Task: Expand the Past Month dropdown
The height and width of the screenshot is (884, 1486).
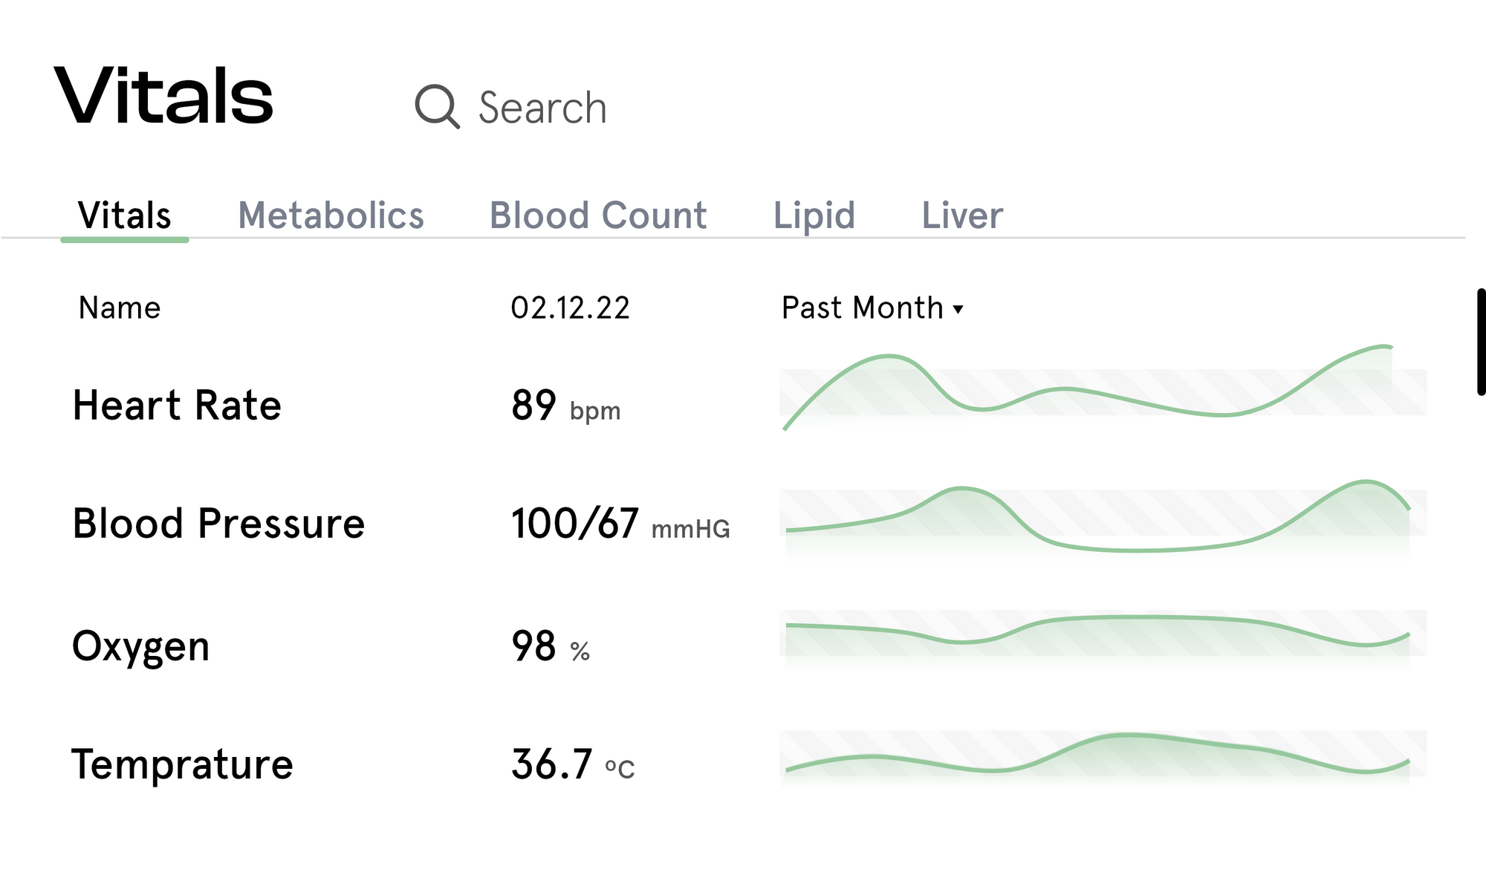Action: coord(872,308)
